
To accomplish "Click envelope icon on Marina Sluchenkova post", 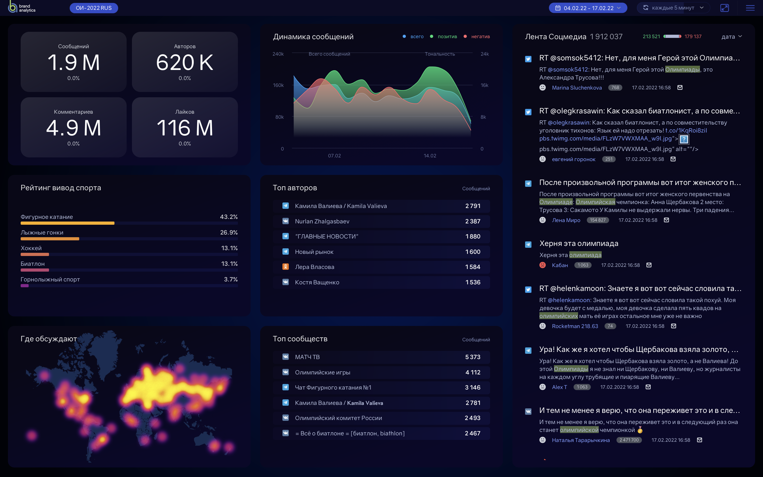I will coord(680,87).
